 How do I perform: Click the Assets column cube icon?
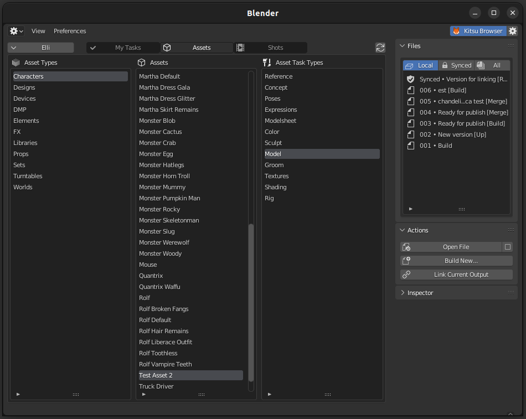click(x=142, y=63)
